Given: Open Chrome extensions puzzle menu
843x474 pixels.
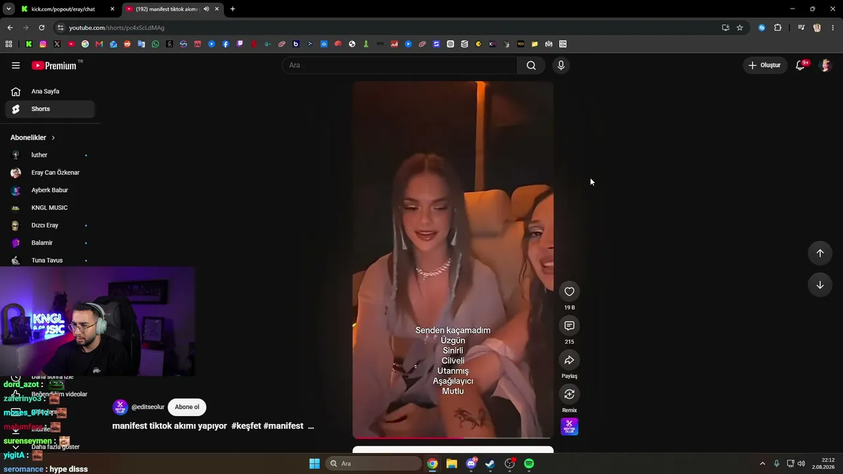Looking at the screenshot, I should [x=778, y=28].
